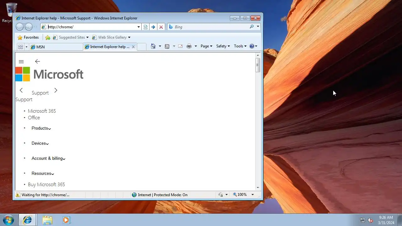Click the RSS Feeds icon
The height and width of the screenshot is (226, 402).
pos(167,46)
